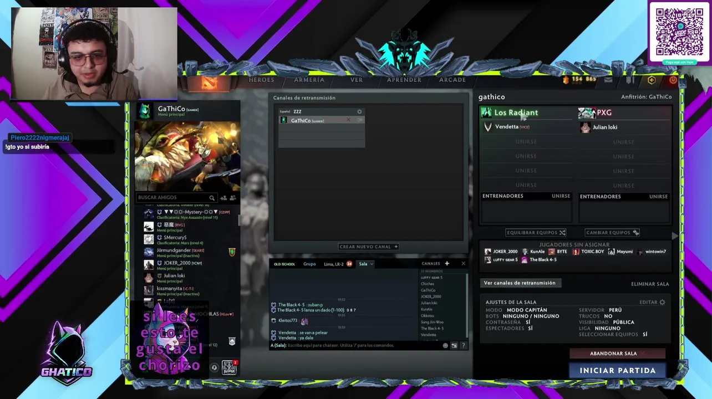The image size is (712, 399).
Task: Join Radiant coaches with UNIRSE
Action: (x=561, y=196)
